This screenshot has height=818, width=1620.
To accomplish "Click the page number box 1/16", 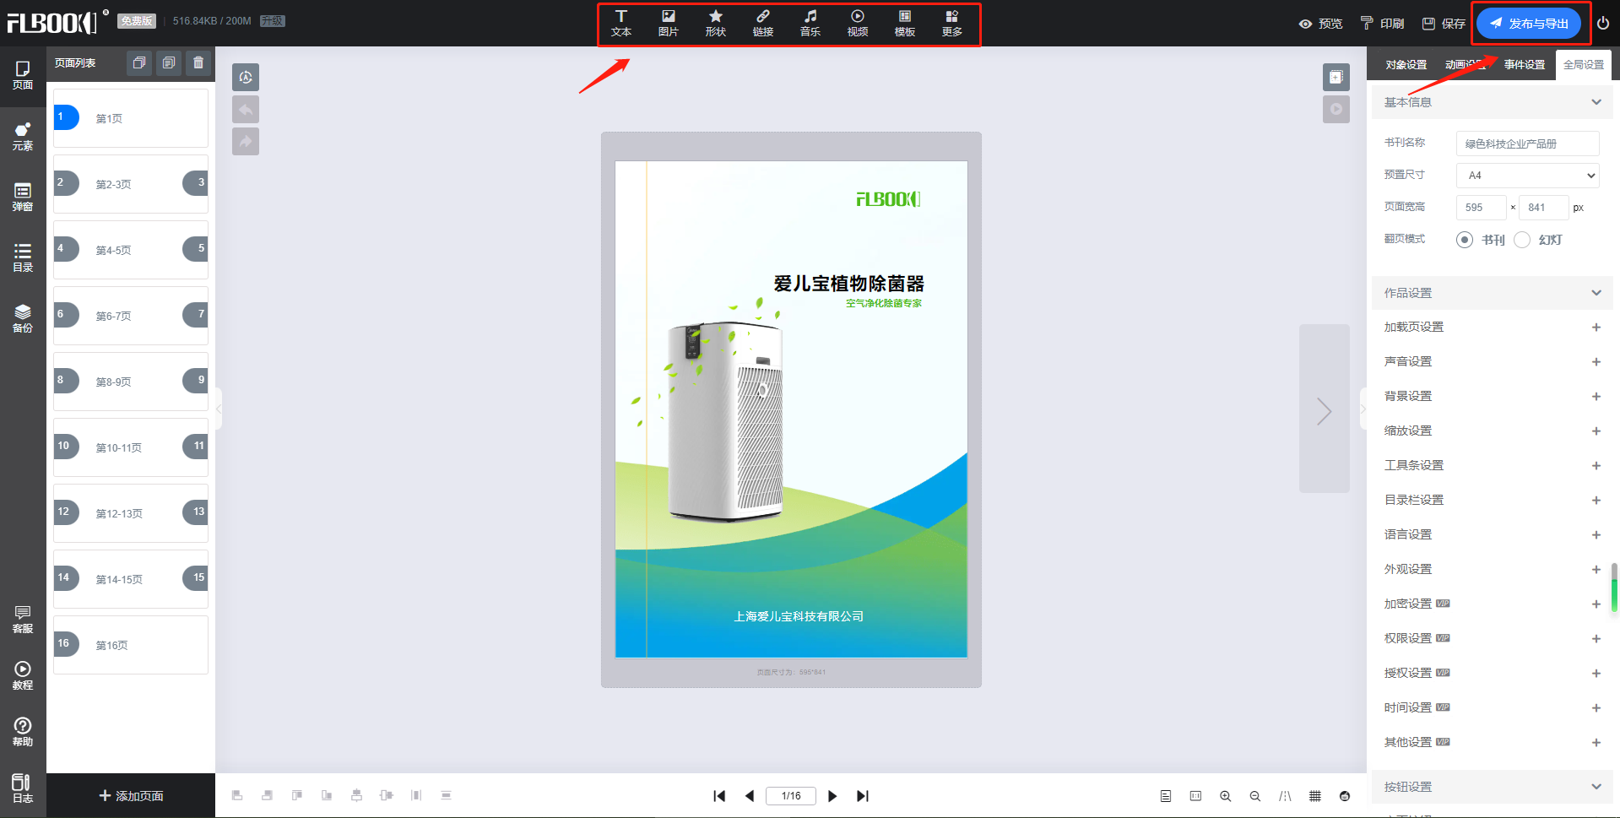I will pyautogui.click(x=791, y=796).
